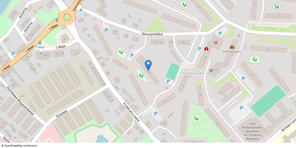Select the parking icon on Nauczycielska near building 6
The width and height of the screenshot is (296, 148).
tap(220, 34)
